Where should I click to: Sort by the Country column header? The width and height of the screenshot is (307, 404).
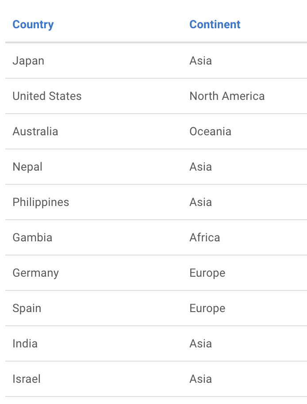pos(33,24)
